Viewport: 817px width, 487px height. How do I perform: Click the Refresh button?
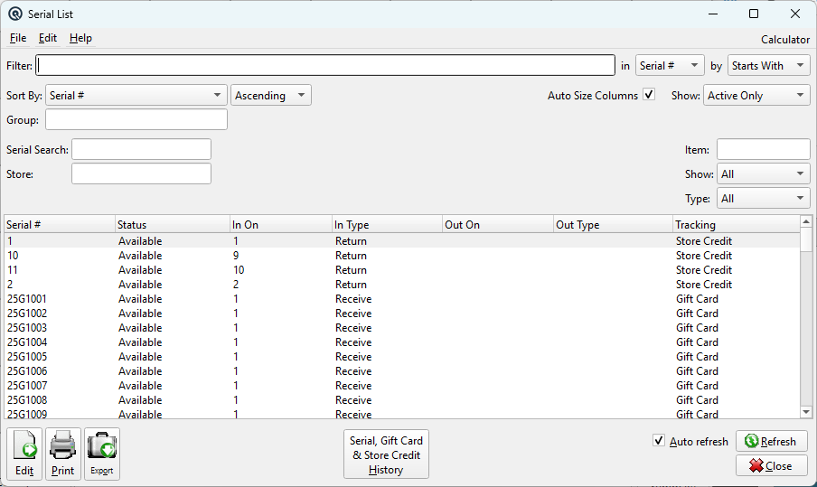click(x=772, y=441)
